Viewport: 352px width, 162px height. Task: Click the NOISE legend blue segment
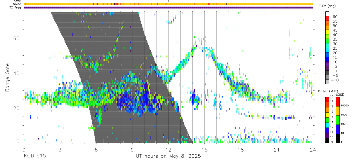click(x=338, y=129)
